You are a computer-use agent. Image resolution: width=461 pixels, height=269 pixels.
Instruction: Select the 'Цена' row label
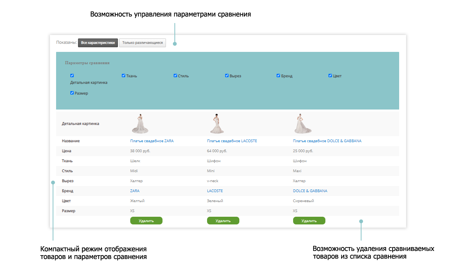click(66, 151)
